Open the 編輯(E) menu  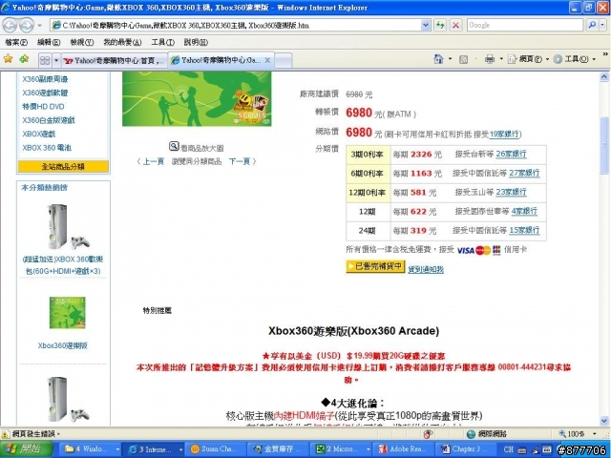coord(49,42)
